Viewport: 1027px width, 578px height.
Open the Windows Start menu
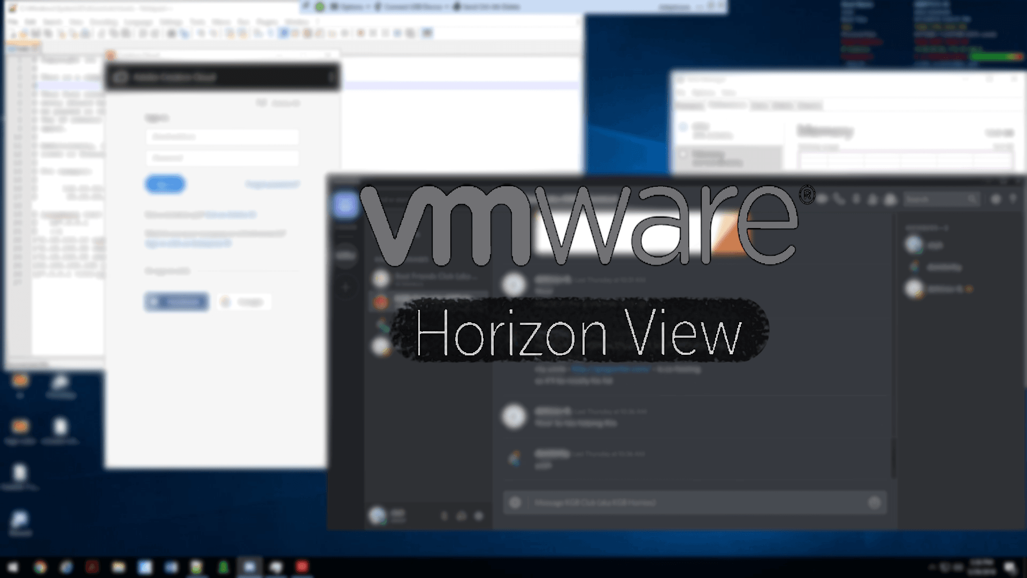coord(12,567)
